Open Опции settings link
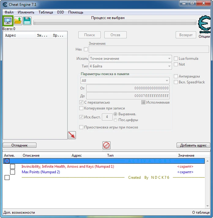 point(204,36)
